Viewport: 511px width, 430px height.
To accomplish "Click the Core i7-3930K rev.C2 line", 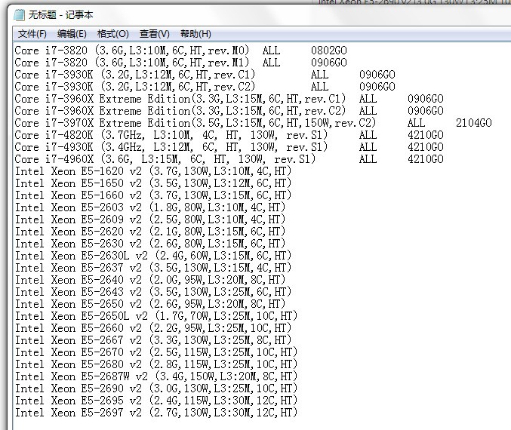I will tap(205, 87).
